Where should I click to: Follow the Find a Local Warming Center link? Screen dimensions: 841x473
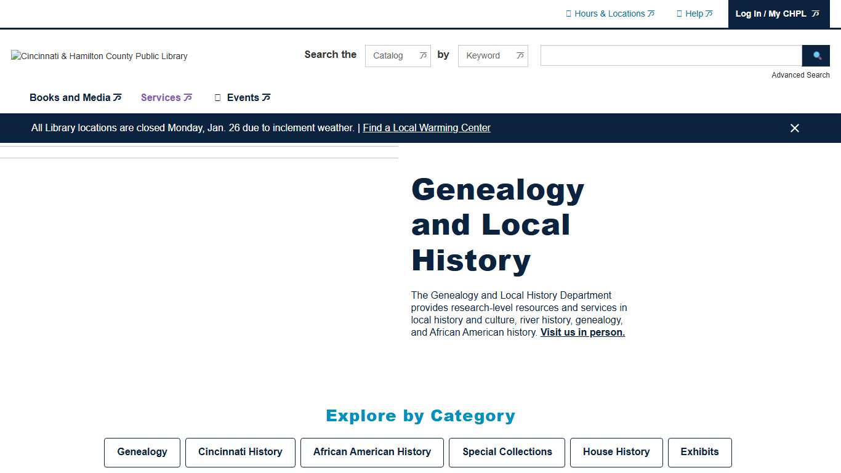click(427, 127)
